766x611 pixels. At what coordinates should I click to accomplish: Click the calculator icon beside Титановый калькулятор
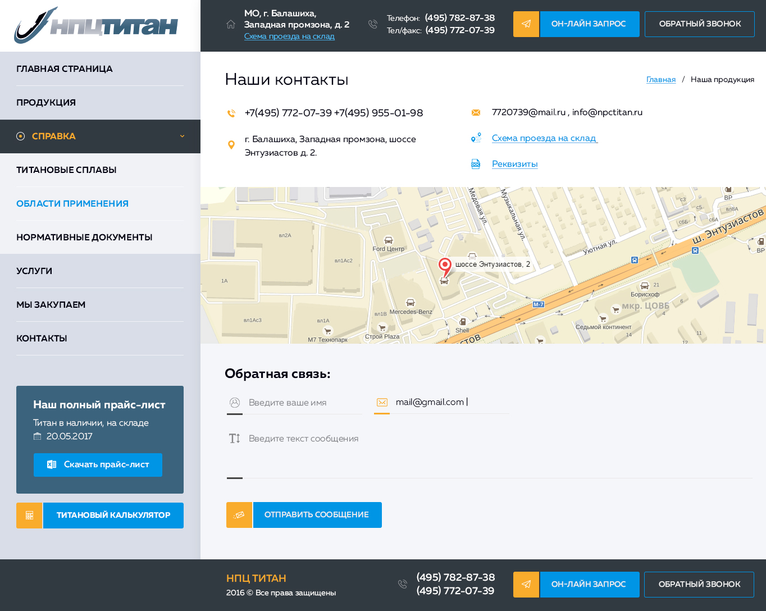pyautogui.click(x=29, y=516)
